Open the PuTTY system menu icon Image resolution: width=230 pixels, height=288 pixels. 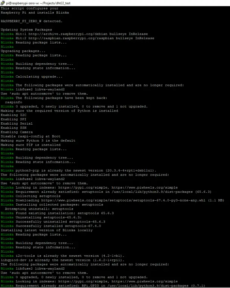click(x=3, y=3)
